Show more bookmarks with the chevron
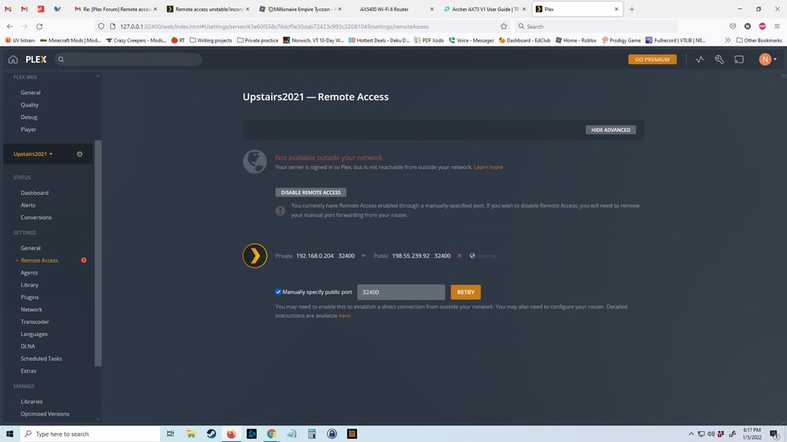This screenshot has width=787, height=442. pyautogui.click(x=727, y=40)
